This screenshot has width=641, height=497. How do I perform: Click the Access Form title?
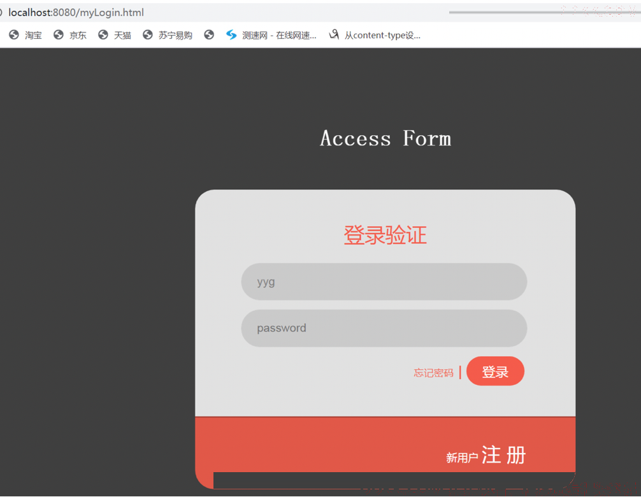[385, 138]
